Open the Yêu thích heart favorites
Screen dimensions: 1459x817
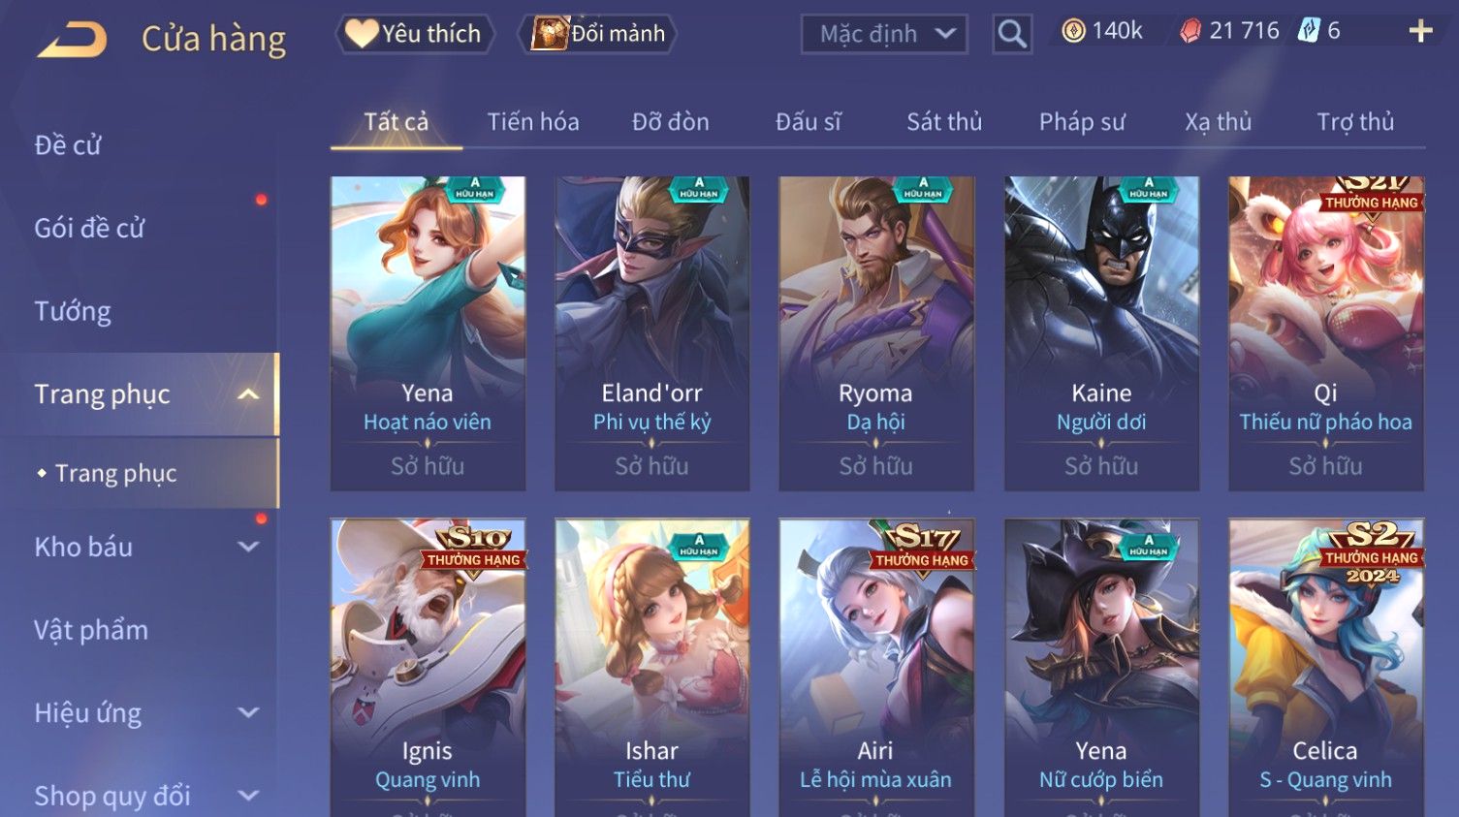pyautogui.click(x=415, y=34)
